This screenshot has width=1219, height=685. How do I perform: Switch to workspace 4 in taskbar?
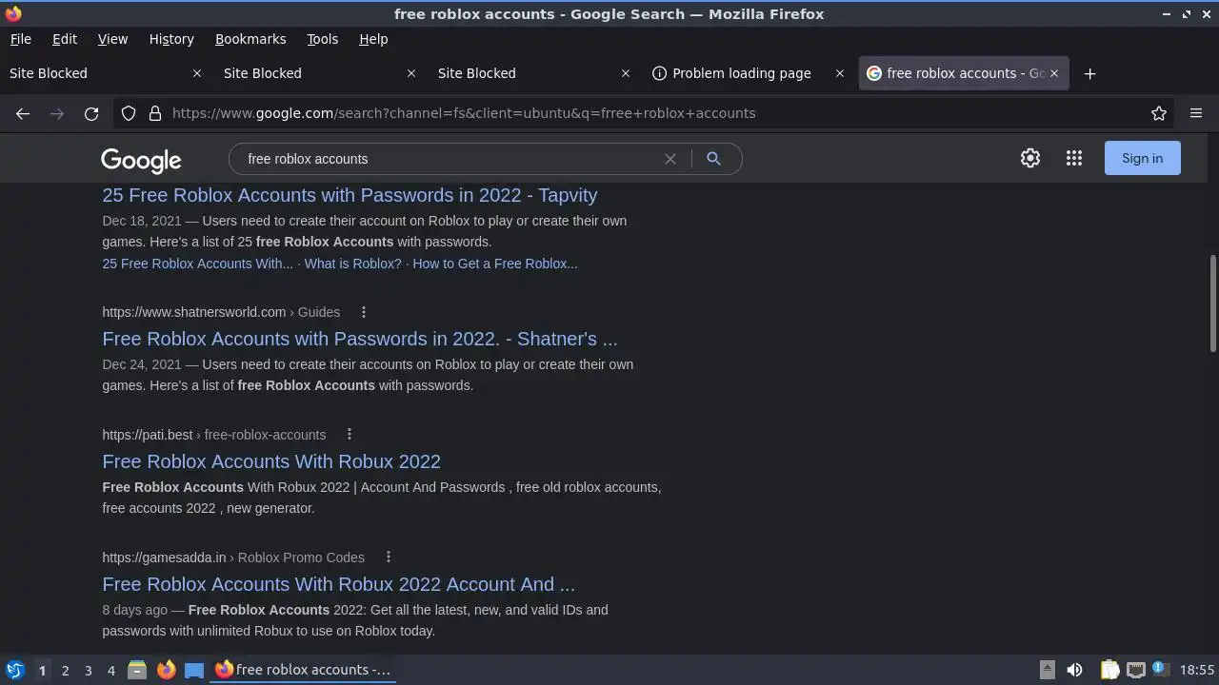coord(110,670)
